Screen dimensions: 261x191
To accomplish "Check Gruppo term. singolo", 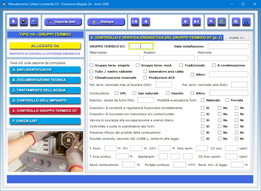I will tap(91, 65).
